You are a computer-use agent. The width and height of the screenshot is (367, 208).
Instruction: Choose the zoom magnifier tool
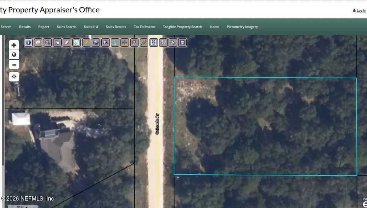[x=47, y=42]
